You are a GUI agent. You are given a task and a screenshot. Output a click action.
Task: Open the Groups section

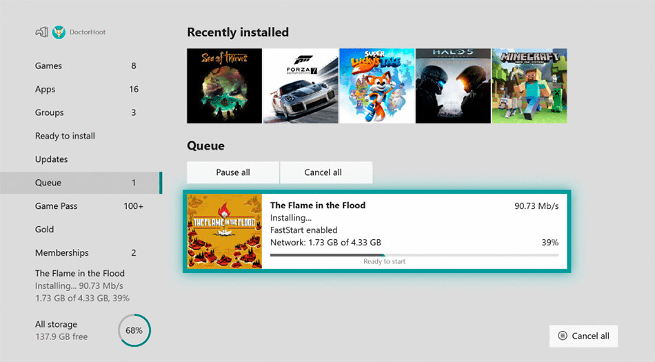pyautogui.click(x=81, y=112)
